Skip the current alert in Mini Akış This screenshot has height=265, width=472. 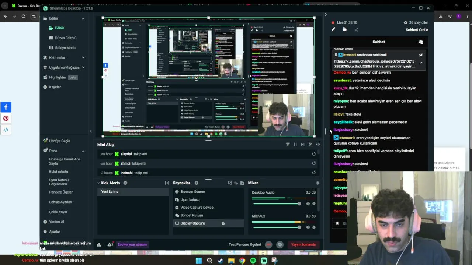click(302, 145)
